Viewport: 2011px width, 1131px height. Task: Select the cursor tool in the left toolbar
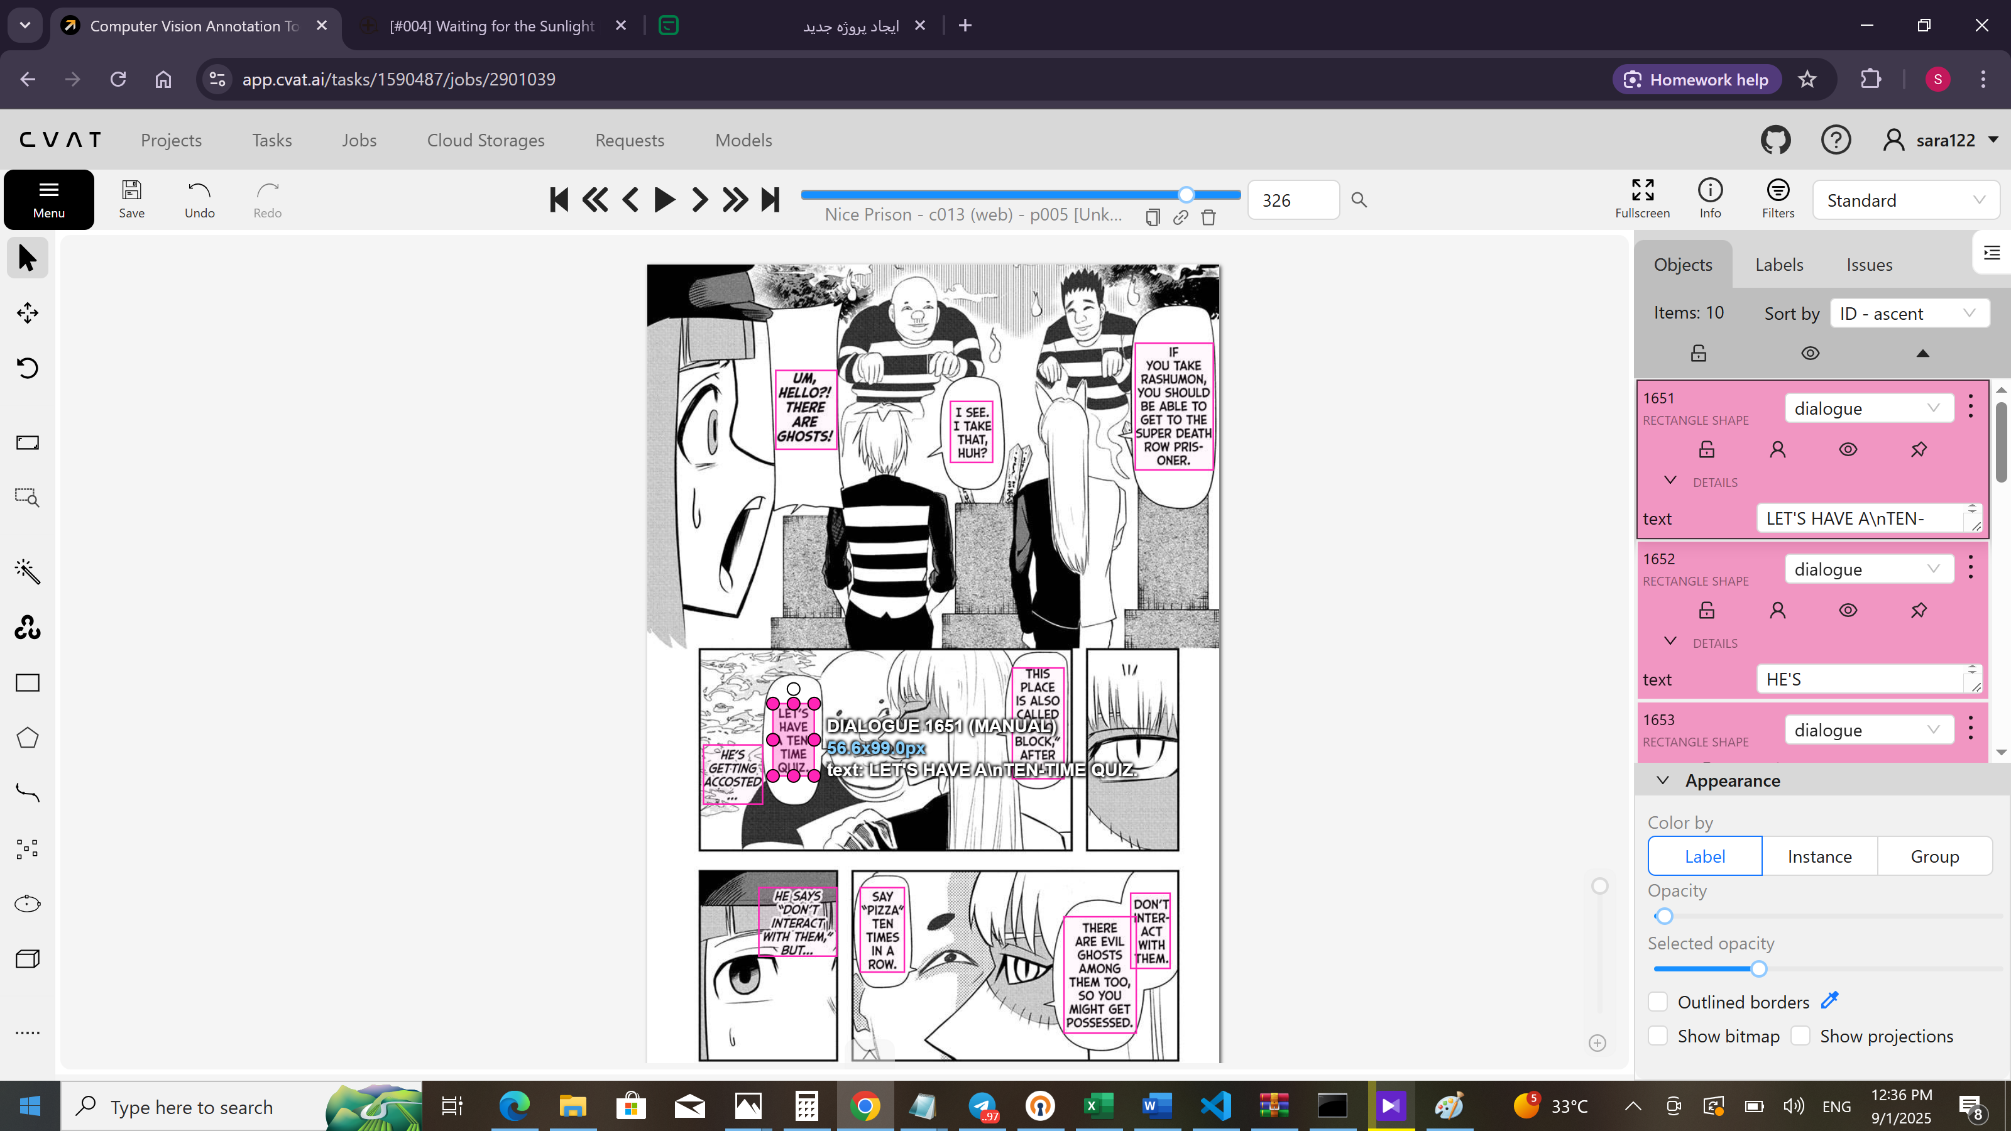coord(27,258)
